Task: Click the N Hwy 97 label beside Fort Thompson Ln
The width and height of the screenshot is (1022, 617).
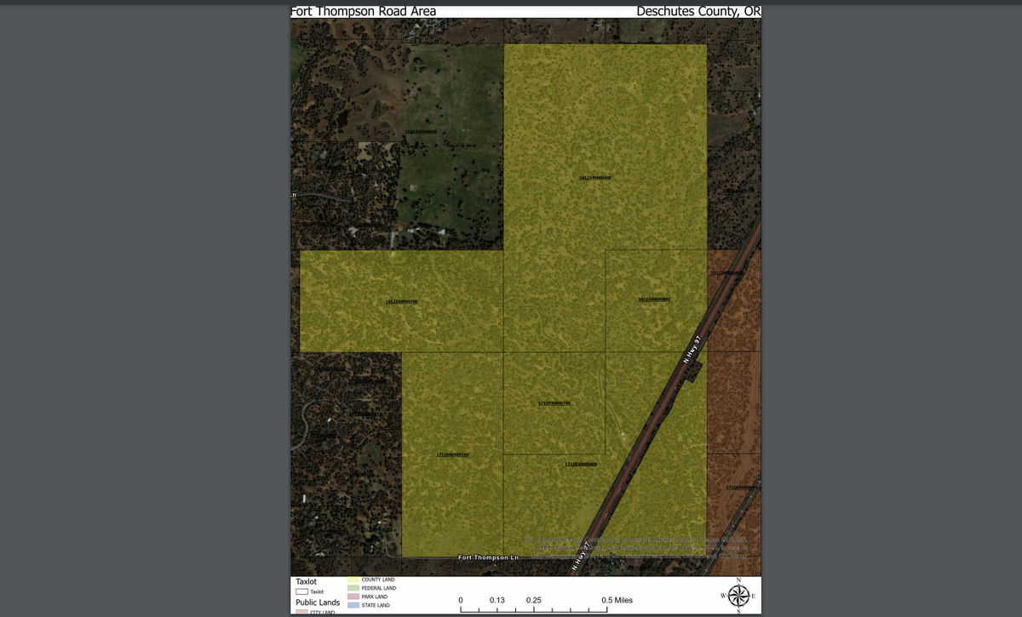Action: [582, 557]
